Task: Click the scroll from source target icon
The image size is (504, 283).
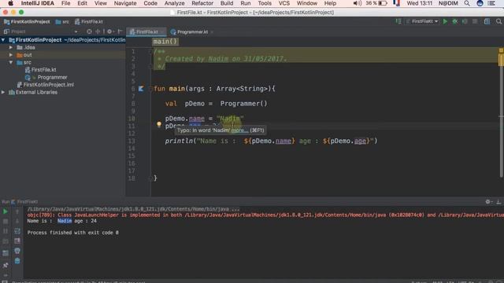Action: 89,31
